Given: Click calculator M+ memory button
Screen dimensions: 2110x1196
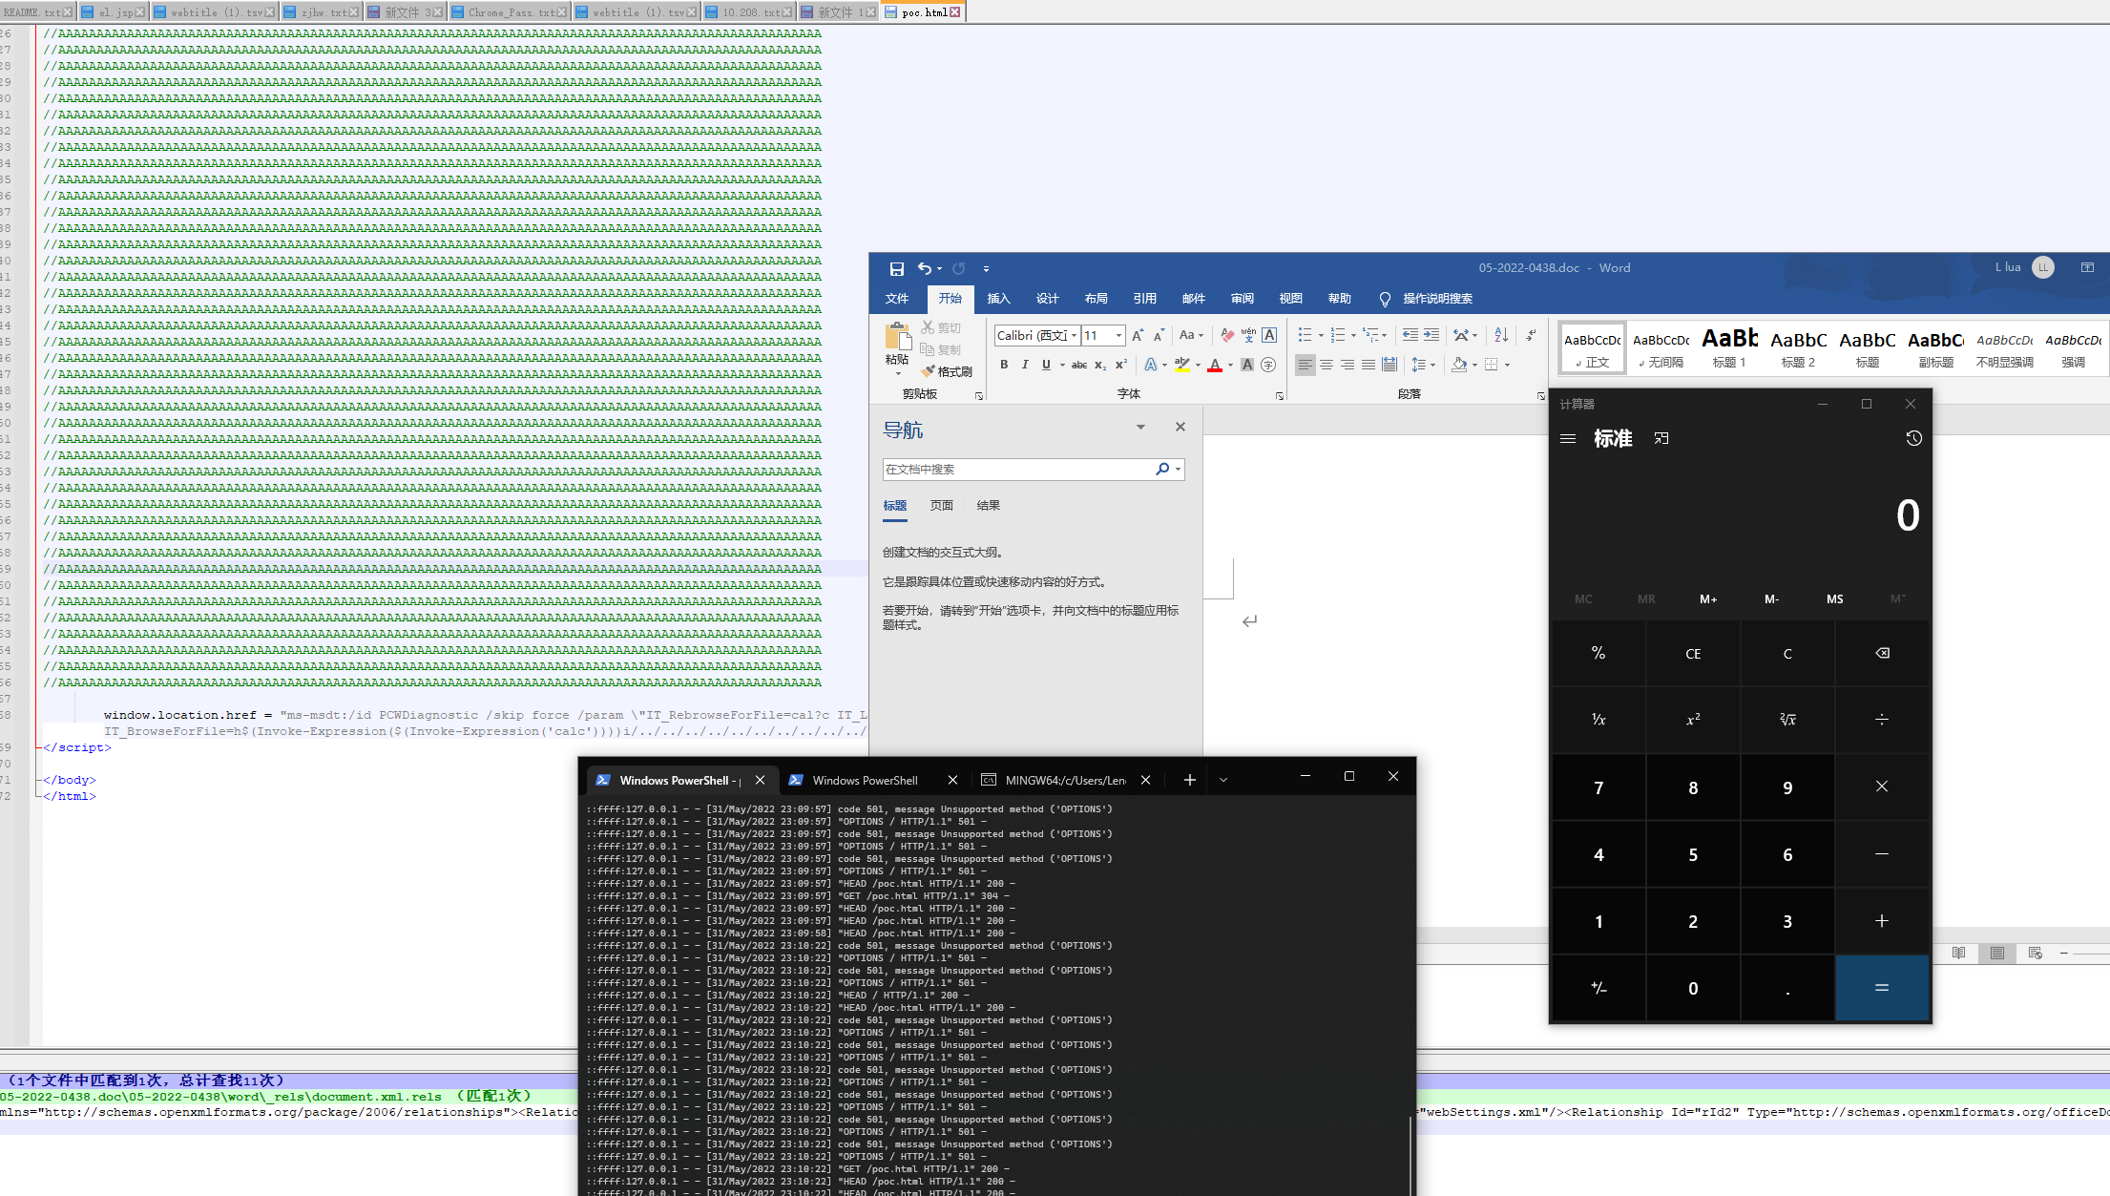Looking at the screenshot, I should (1708, 599).
